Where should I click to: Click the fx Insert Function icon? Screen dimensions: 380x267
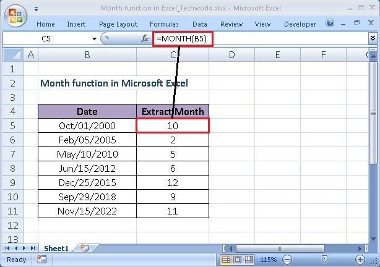point(144,38)
